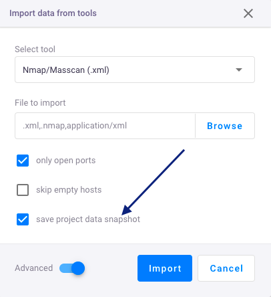
Task: Click the Advanced label text
Action: [34, 268]
